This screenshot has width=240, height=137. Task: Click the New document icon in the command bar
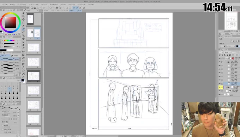pyautogui.click(x=32, y=8)
